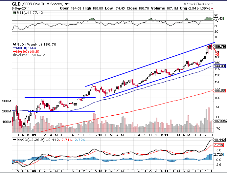Image resolution: width=227 pixels, height=173 pixels.
Task: Click the 'MA(50) 144.43' legend text
Action: click(x=27, y=48)
